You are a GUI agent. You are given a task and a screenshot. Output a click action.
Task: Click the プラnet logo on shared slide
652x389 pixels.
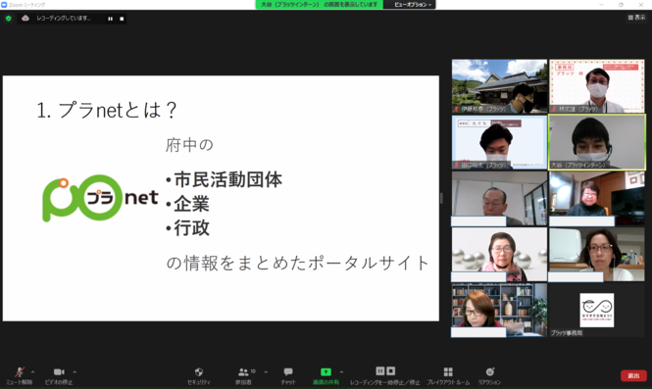tap(100, 198)
